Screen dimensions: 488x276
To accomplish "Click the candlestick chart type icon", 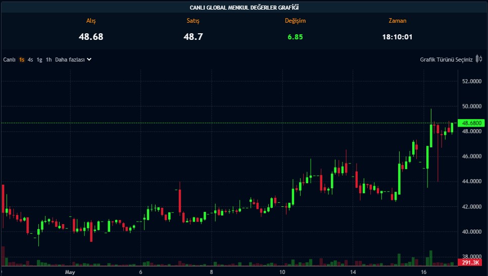I will (x=478, y=59).
